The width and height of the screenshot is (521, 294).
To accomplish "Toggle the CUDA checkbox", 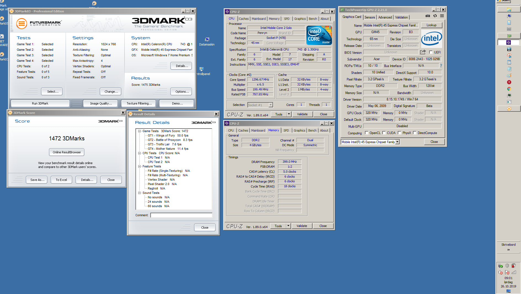I will pos(384,133).
